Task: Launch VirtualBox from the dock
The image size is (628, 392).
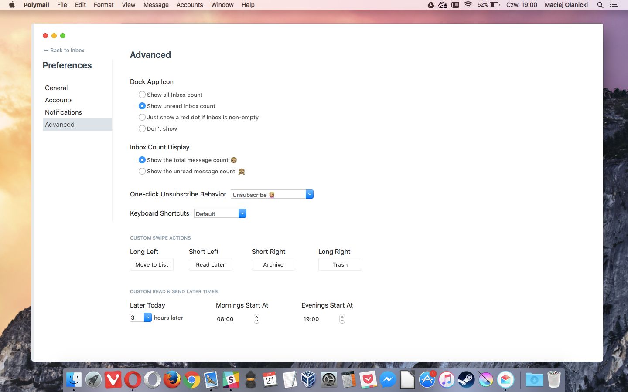Action: click(x=309, y=380)
